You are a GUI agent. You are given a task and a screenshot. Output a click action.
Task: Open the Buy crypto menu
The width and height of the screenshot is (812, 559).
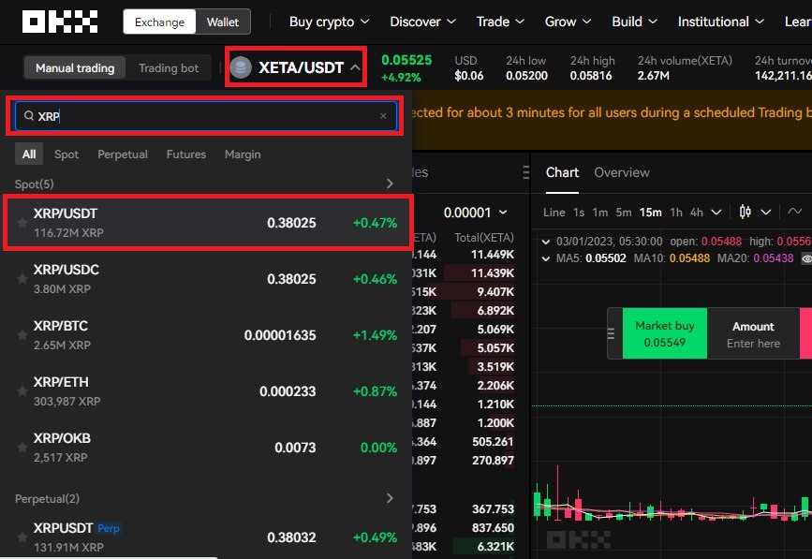(329, 22)
